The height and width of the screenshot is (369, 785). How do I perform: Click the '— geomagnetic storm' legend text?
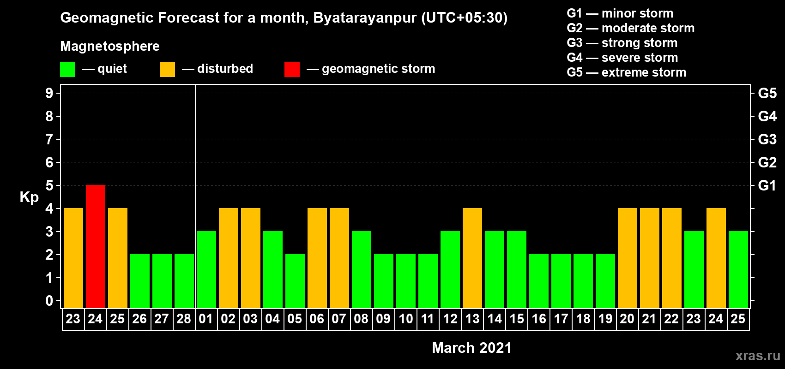[x=371, y=69]
